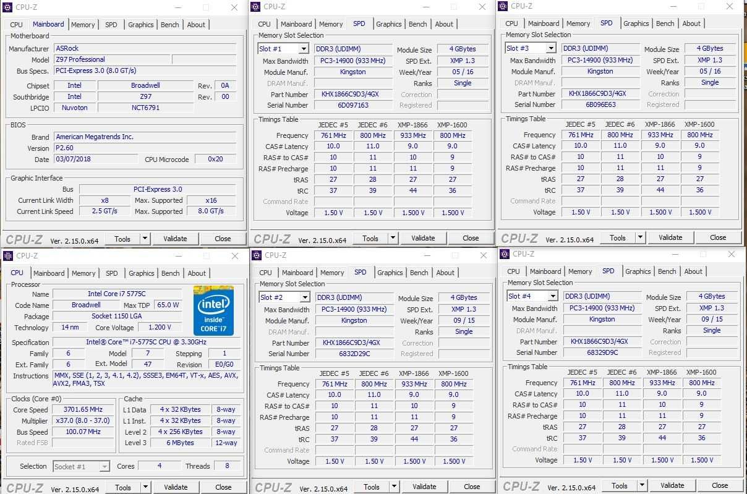Screen dimensions: 747x494
Task: Click core speed value 3701.65 MHz
Action: coord(83,410)
